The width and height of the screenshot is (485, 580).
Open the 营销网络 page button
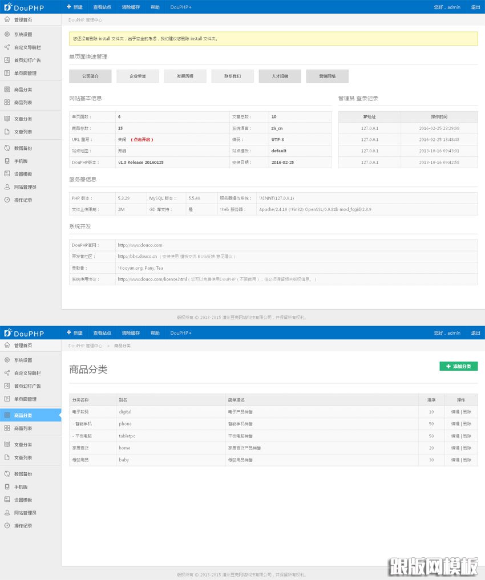[x=327, y=76]
